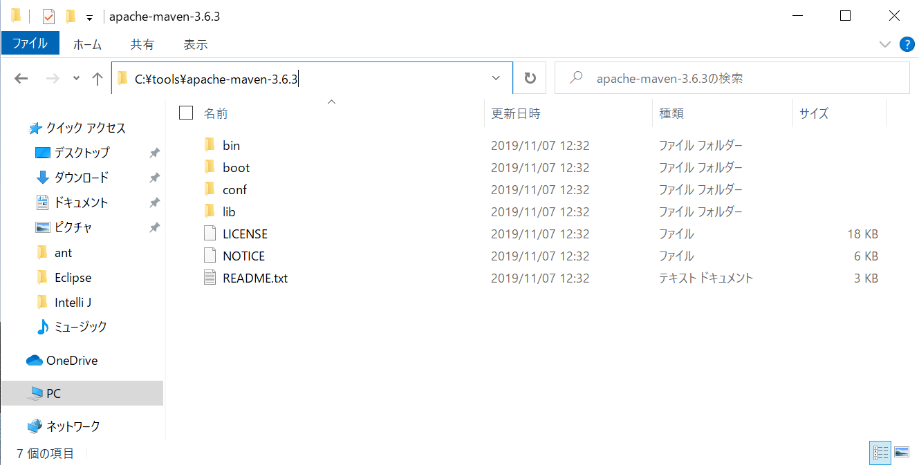
Task: Select the lib folder icon
Action: [x=210, y=211]
